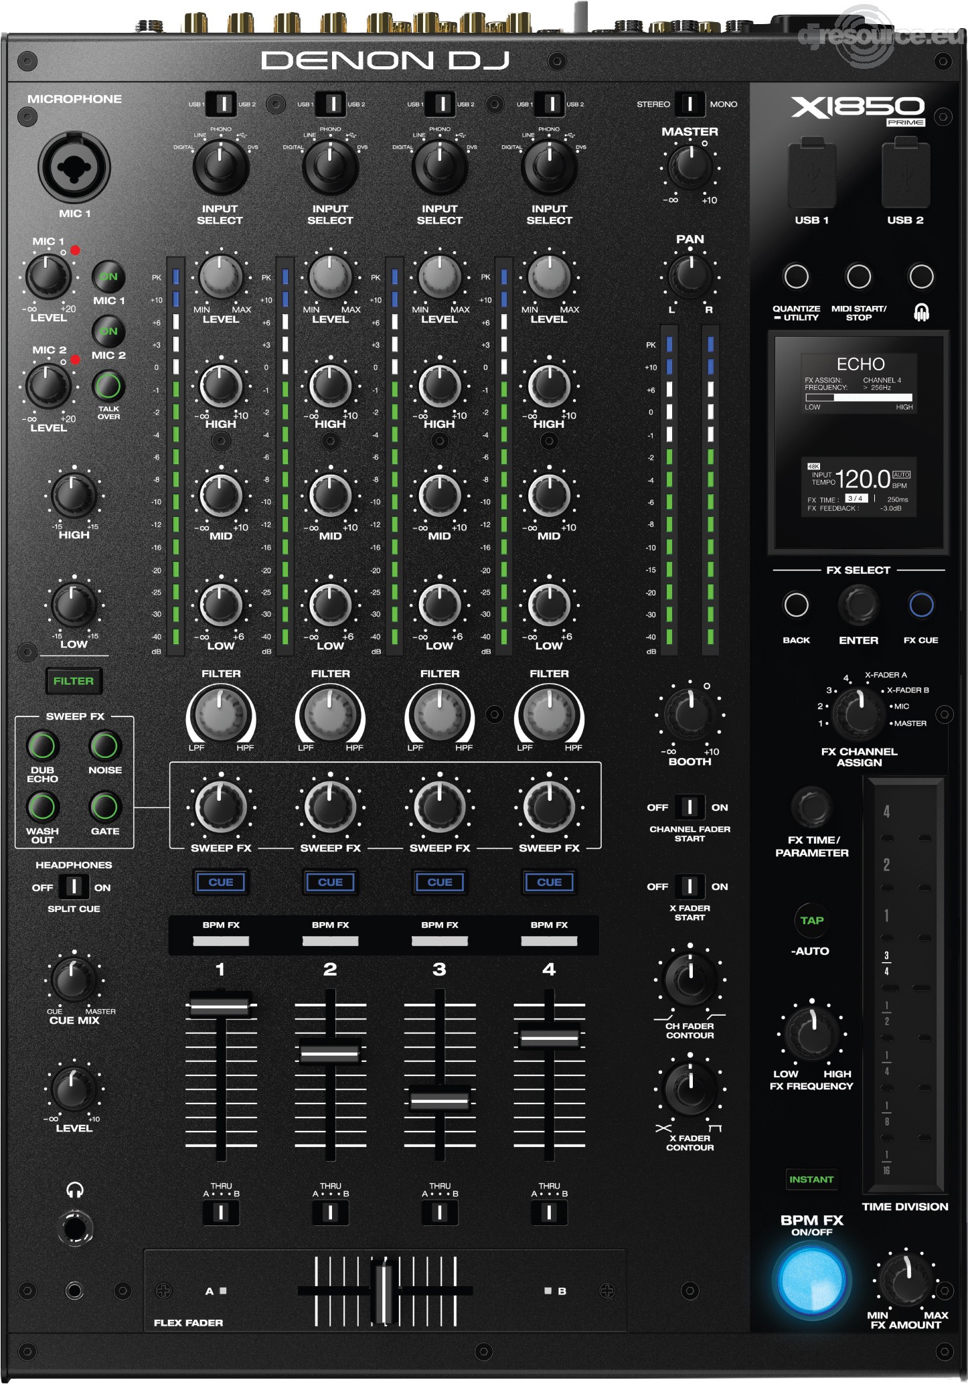Image resolution: width=968 pixels, height=1384 pixels.
Task: Toggle the mic TALK OVER button
Action: tap(108, 386)
